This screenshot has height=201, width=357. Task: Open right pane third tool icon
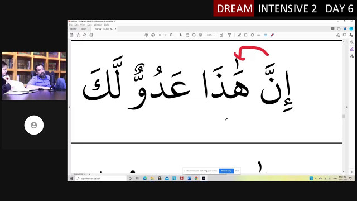coord(352,56)
